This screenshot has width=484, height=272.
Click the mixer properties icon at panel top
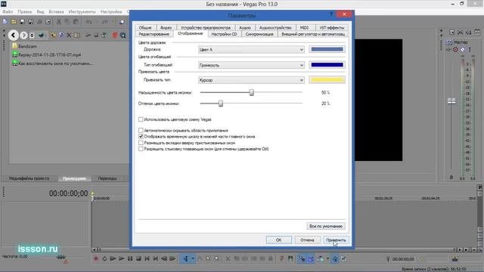click(x=451, y=32)
